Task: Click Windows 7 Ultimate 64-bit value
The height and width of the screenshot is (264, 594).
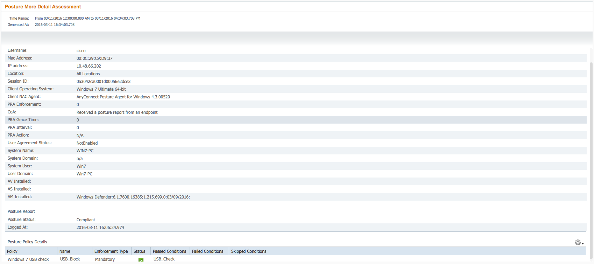Action: click(101, 89)
